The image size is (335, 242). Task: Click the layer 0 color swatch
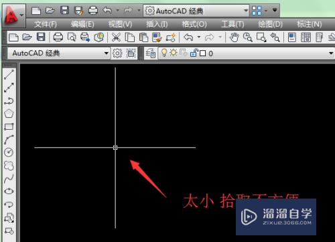202,53
